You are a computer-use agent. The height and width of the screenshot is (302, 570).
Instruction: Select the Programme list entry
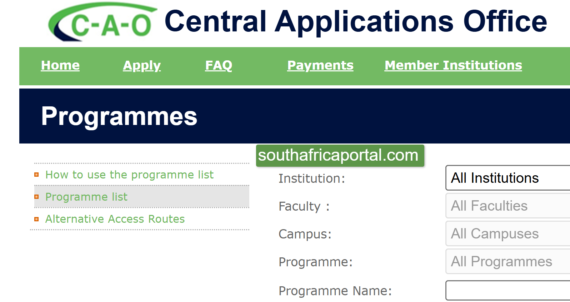[86, 197]
